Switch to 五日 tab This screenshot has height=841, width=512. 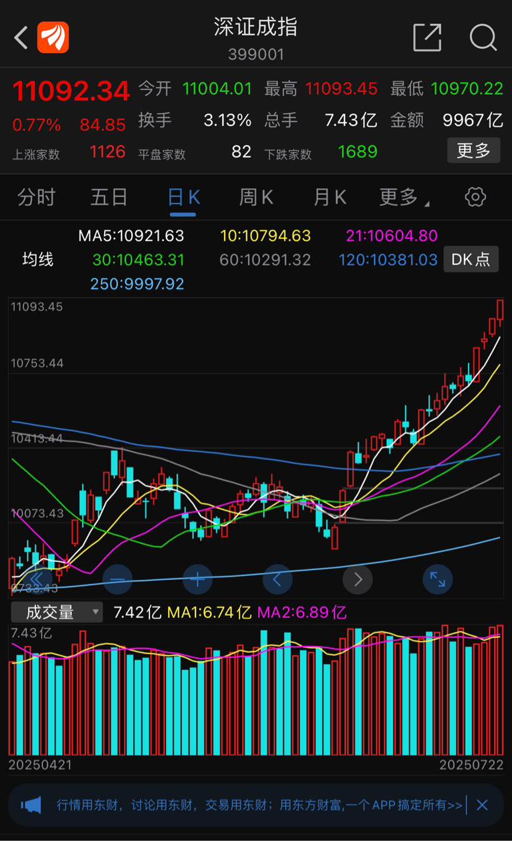pos(109,197)
